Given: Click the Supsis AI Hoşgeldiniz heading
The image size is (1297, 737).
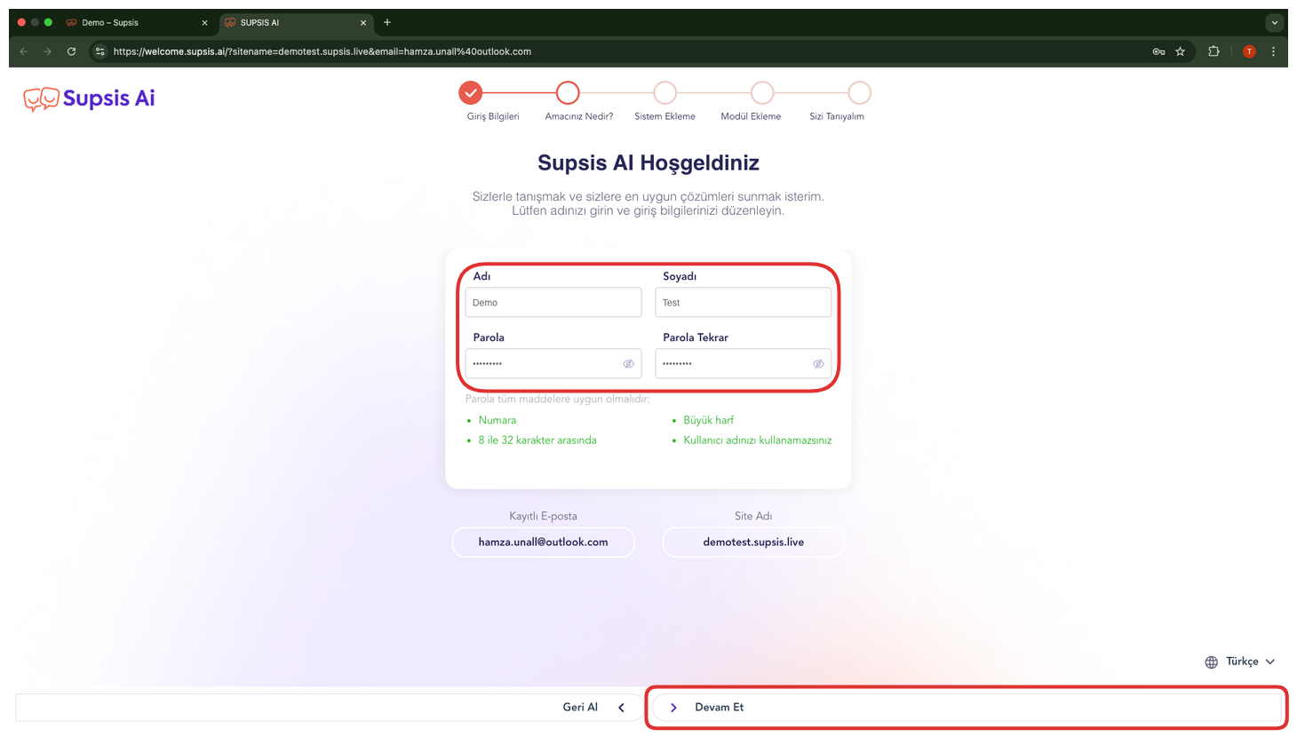Looking at the screenshot, I should 648,163.
